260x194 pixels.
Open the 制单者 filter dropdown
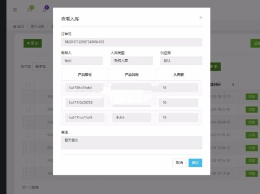pos(43,67)
